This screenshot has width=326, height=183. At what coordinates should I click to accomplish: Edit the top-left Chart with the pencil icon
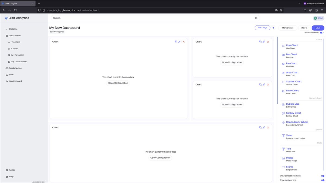point(179,42)
